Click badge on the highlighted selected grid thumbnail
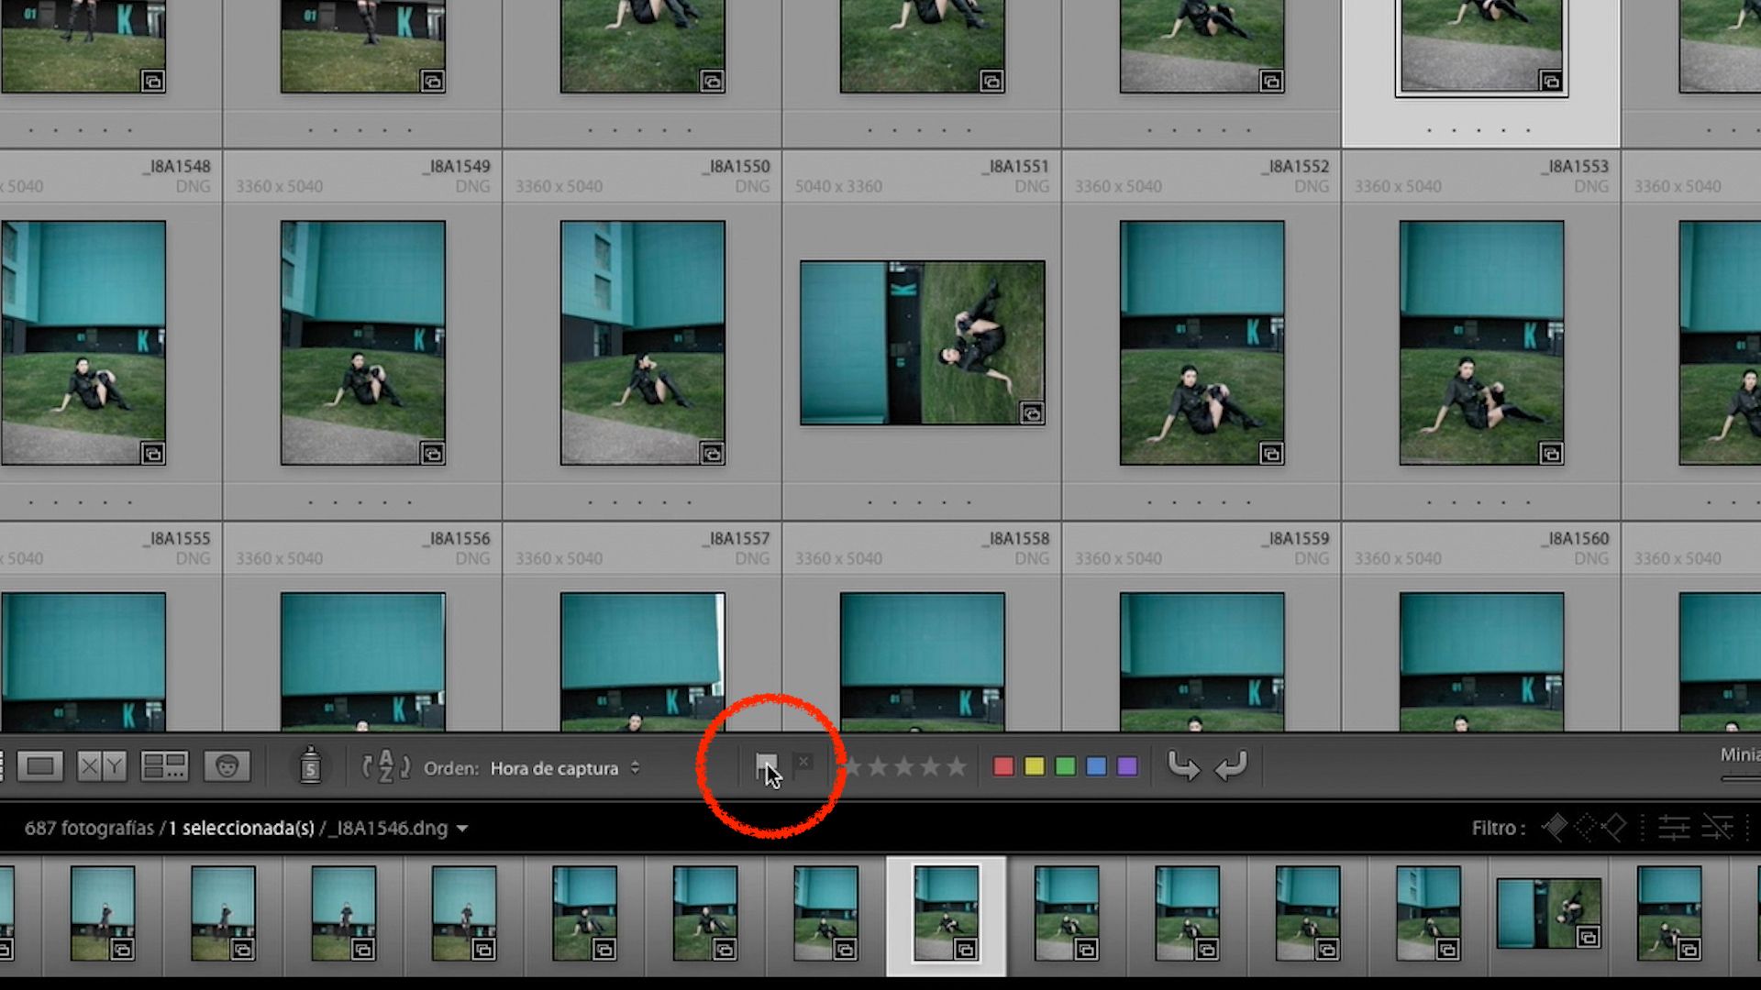This screenshot has width=1761, height=990. pos(1551,82)
